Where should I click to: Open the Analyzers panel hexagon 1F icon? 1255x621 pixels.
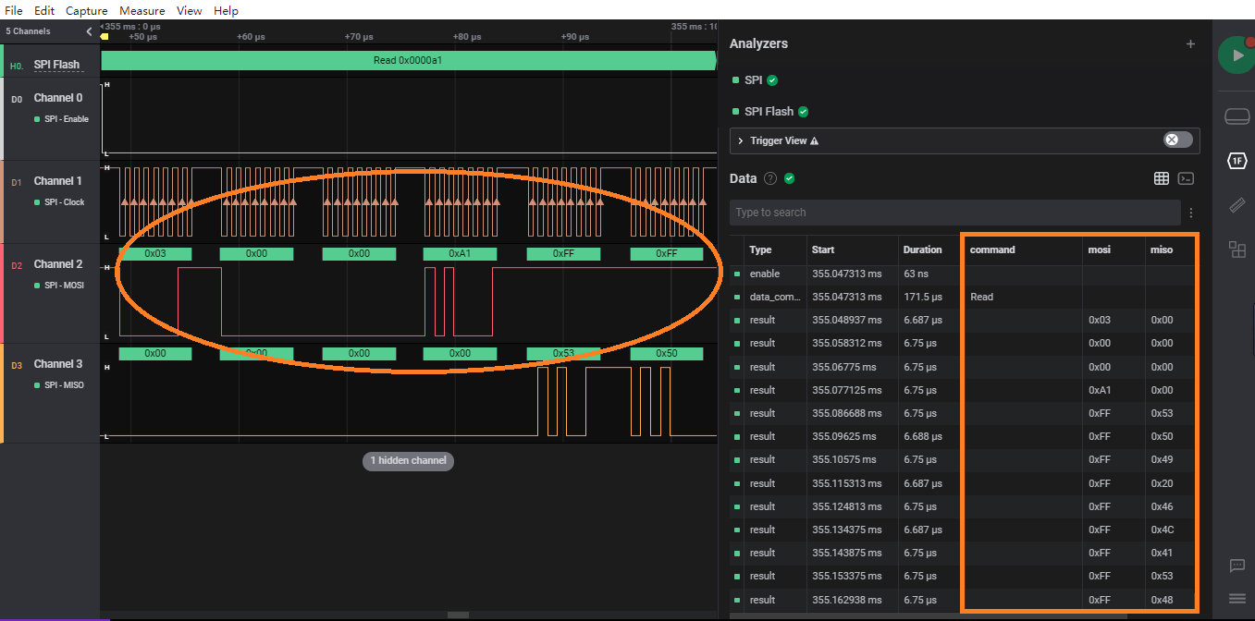[x=1237, y=161]
